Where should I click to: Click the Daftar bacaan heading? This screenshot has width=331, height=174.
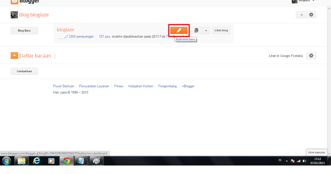35,56
